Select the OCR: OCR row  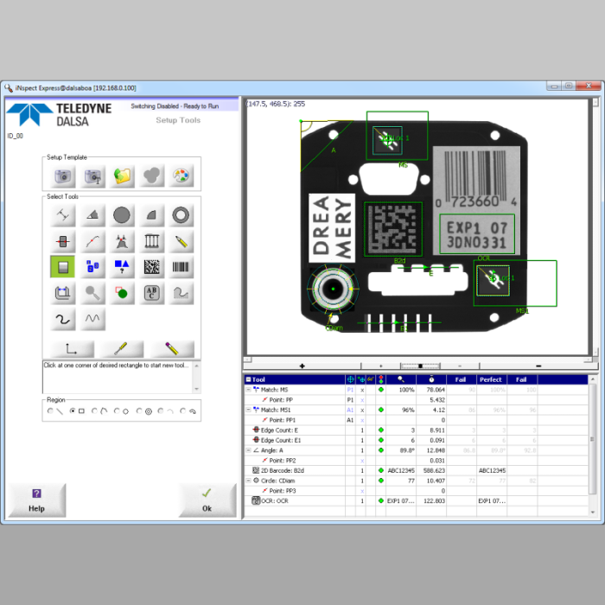[x=416, y=500]
